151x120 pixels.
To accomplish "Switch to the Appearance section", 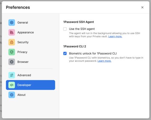I will tap(31, 32).
